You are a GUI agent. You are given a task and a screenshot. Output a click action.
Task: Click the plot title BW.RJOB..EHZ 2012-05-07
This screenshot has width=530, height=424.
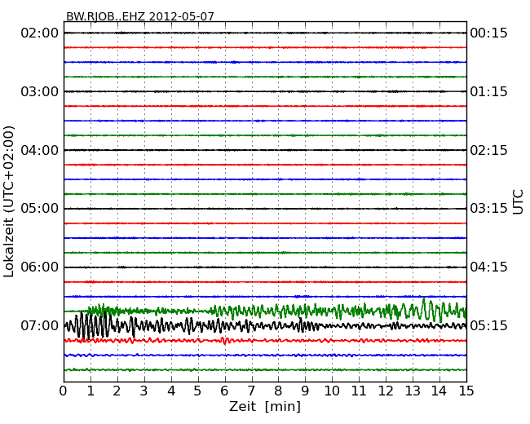[x=140, y=16]
